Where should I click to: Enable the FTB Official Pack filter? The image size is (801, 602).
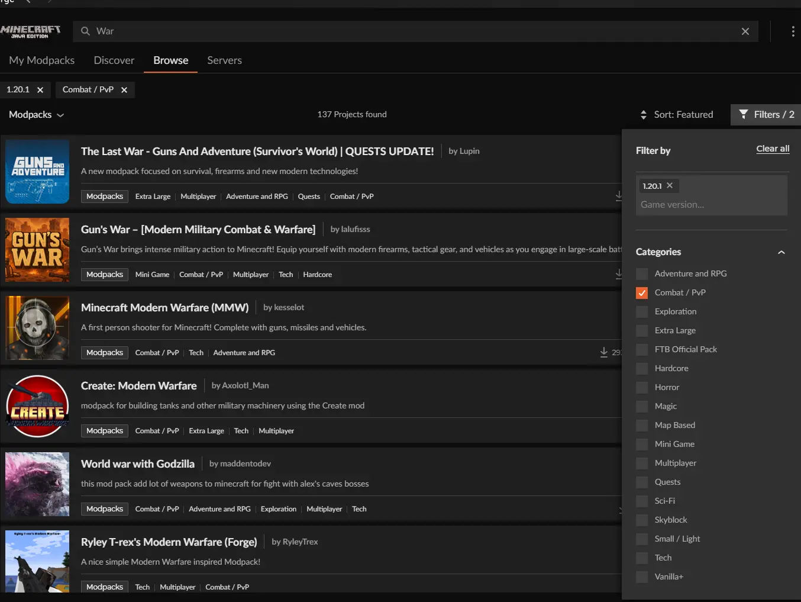coord(642,349)
